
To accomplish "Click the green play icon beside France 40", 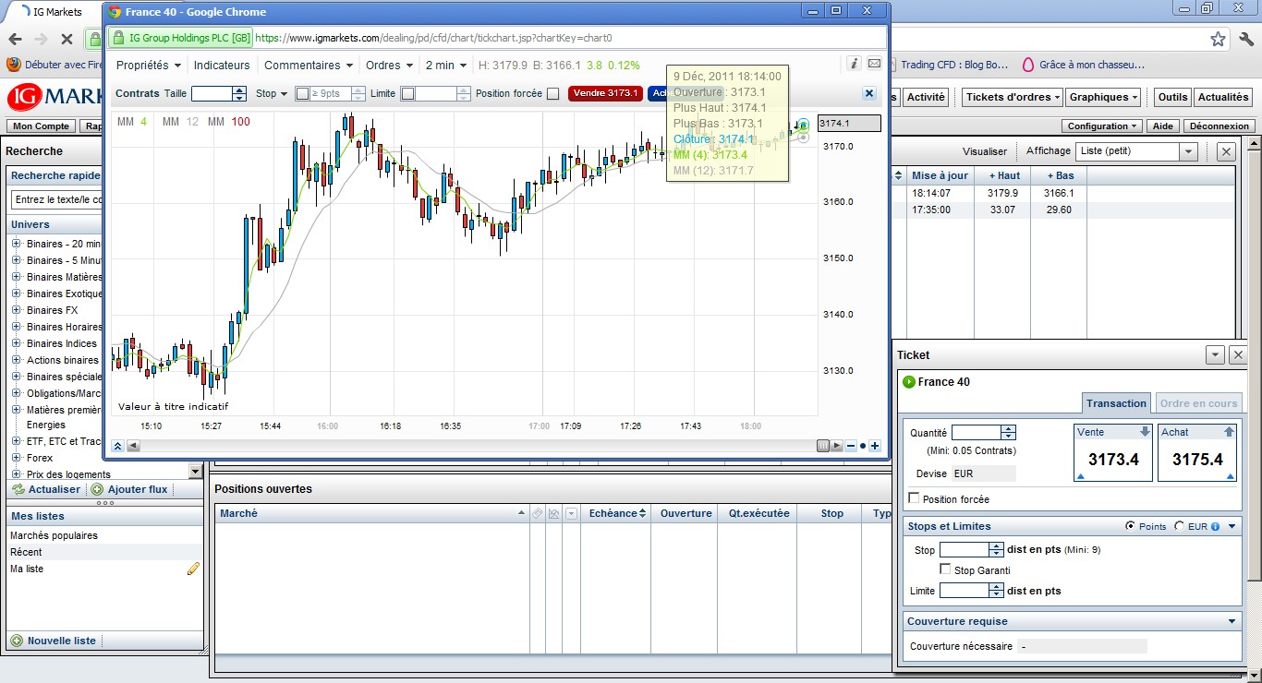I will coord(908,382).
